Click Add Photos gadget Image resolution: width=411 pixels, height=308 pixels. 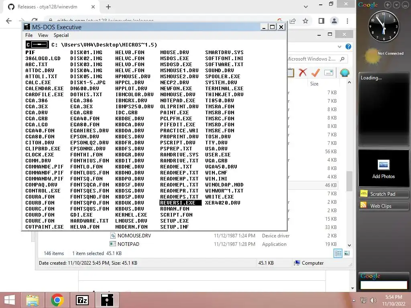pos(383,169)
